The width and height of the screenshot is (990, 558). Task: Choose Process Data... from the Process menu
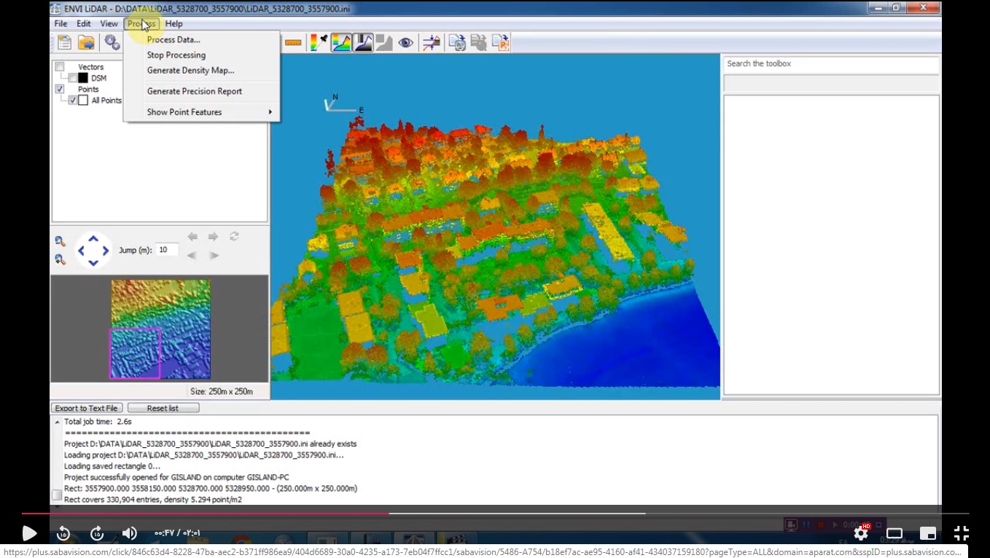(174, 39)
